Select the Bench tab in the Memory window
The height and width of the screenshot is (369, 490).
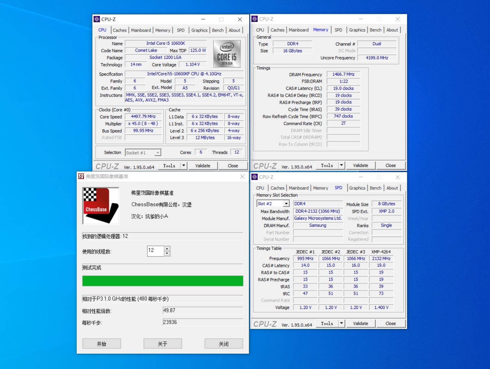point(376,30)
